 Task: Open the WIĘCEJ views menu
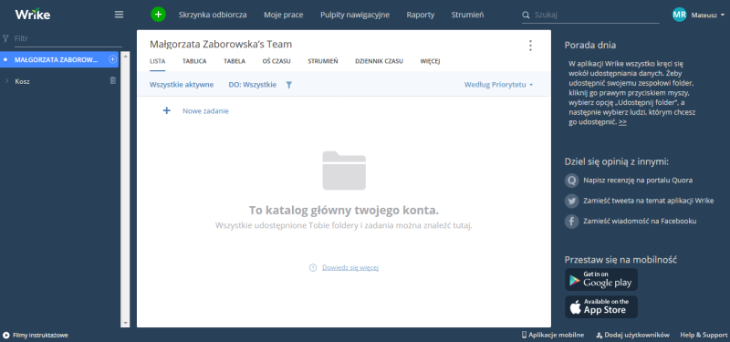[430, 61]
